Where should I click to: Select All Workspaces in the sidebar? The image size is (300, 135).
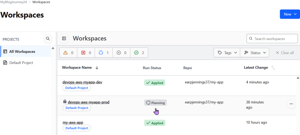22,52
